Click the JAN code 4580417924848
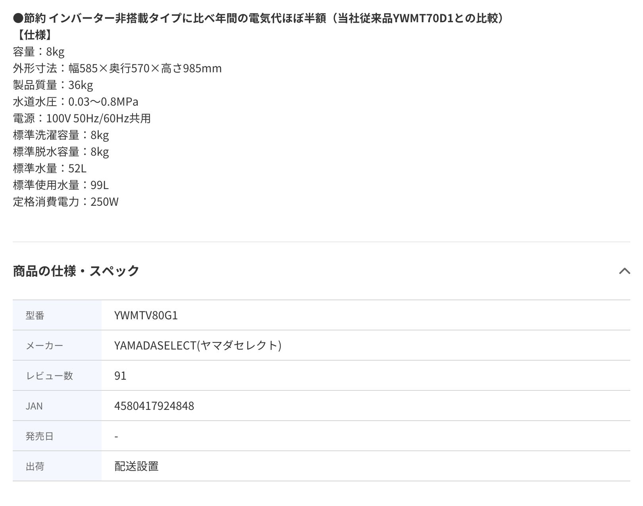Image resolution: width=643 pixels, height=506 pixels. [154, 406]
